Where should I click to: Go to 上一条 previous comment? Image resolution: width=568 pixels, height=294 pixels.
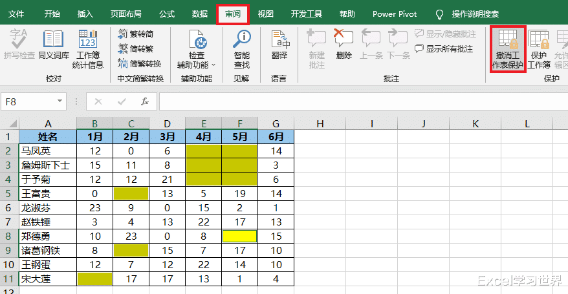coord(371,45)
